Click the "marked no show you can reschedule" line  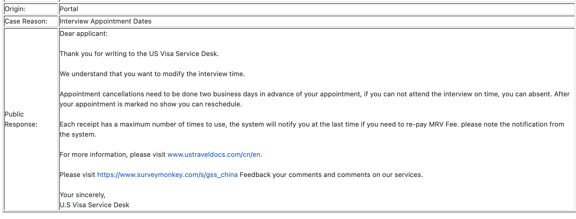pos(151,104)
